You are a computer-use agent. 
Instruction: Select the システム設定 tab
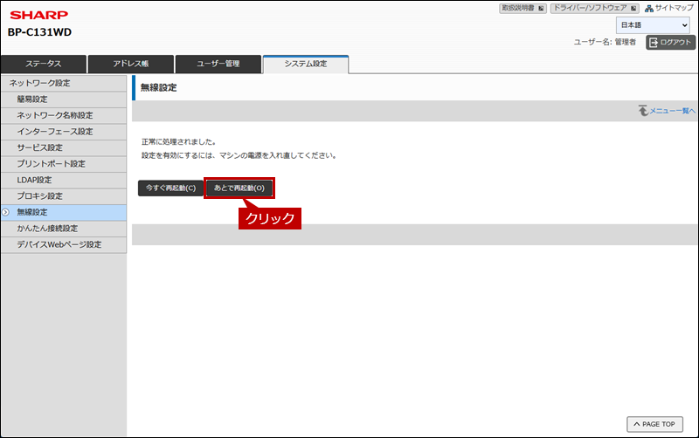point(306,64)
